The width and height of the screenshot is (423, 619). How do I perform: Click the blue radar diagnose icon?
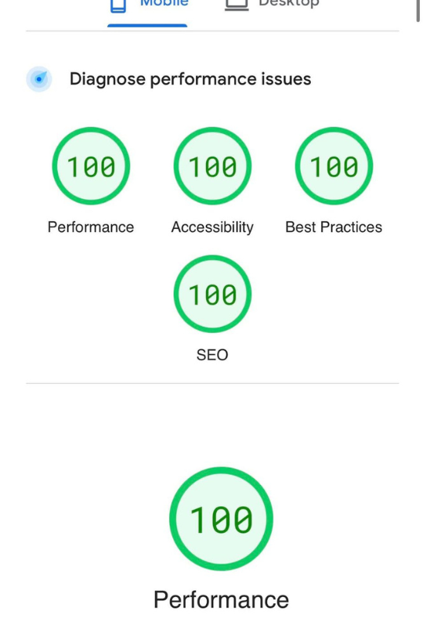pyautogui.click(x=39, y=79)
